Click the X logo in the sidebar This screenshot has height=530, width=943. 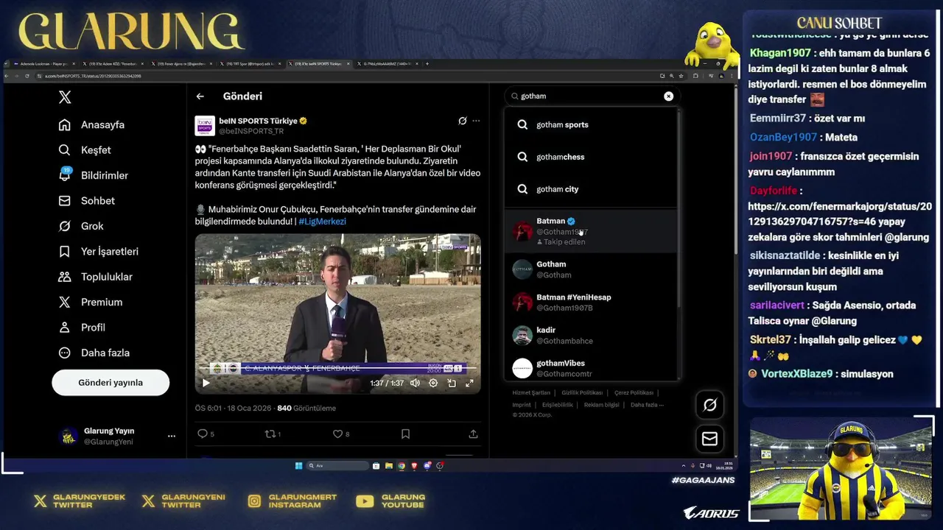pyautogui.click(x=65, y=97)
